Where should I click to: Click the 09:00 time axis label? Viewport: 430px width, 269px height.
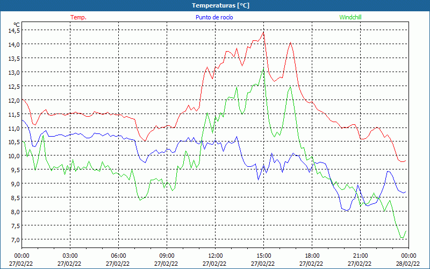(x=167, y=256)
